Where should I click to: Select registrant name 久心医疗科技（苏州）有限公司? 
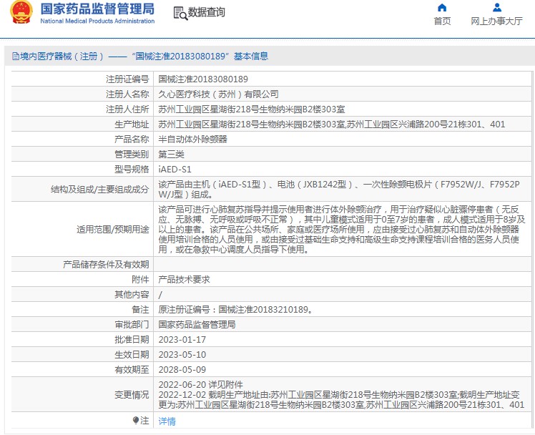coord(218,94)
